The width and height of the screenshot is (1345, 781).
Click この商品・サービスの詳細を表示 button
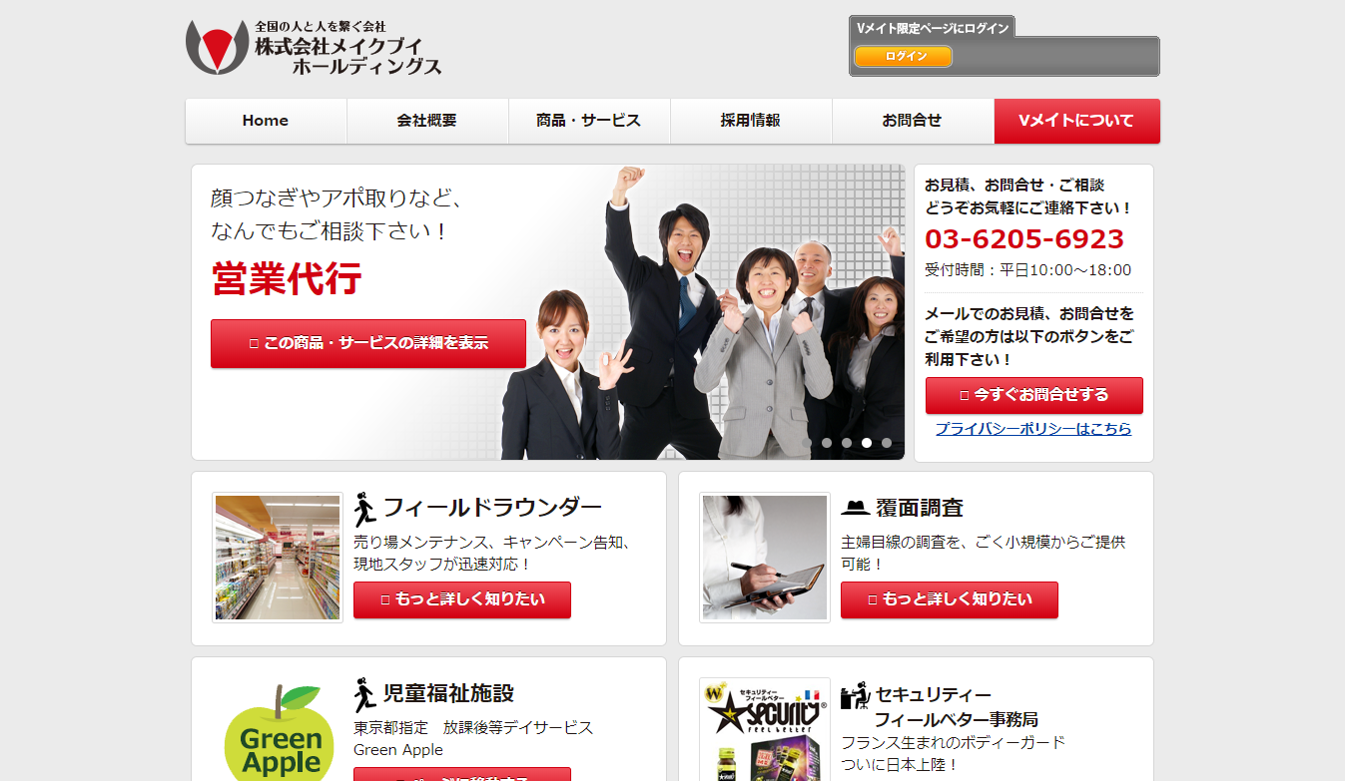tap(368, 343)
